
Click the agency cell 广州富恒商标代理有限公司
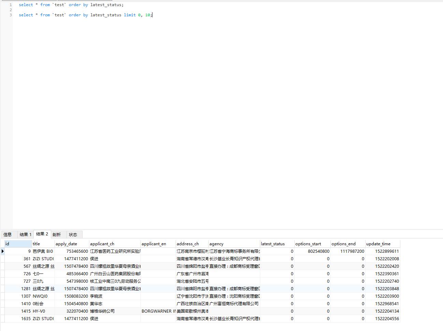pos(234,304)
